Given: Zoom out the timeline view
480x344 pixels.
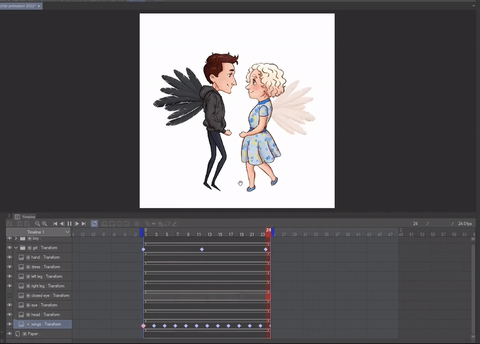Looking at the screenshot, I should coord(37,224).
